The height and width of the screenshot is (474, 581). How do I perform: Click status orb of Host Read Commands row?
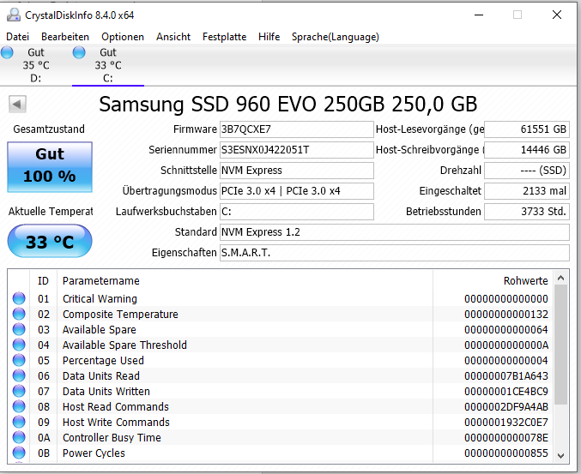tap(19, 406)
